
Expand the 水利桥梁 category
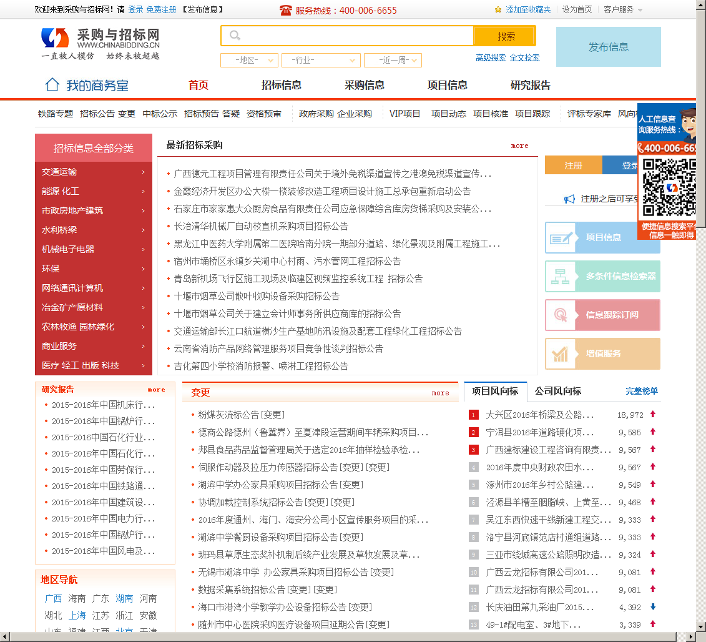[x=94, y=230]
